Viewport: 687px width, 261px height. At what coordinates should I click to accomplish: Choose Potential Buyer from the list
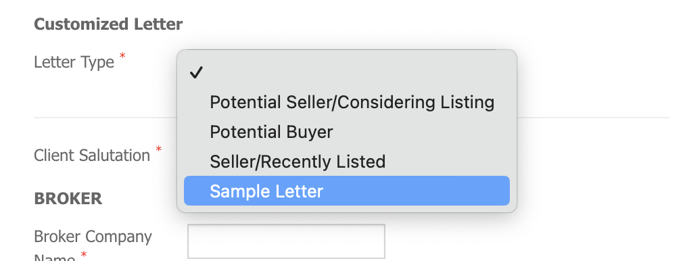pos(347,132)
